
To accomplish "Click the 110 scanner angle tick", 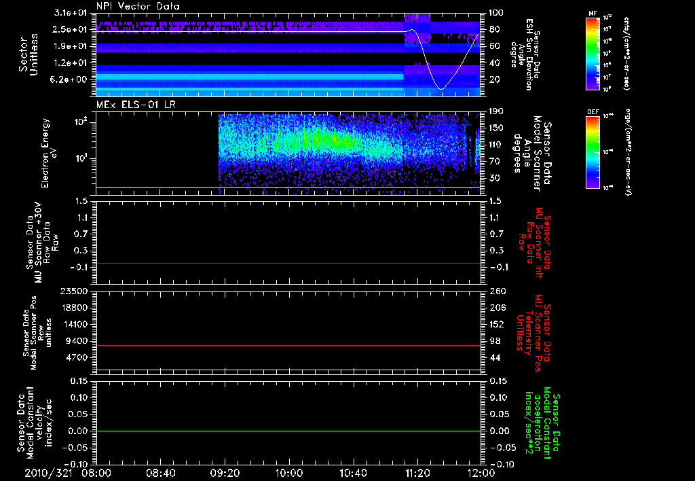I will [x=496, y=145].
